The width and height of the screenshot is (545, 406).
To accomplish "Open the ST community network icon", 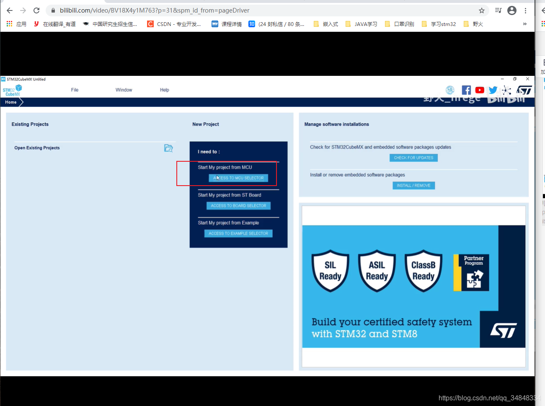I will (506, 90).
